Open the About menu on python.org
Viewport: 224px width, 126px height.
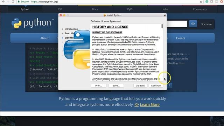pyautogui.click(x=44, y=38)
